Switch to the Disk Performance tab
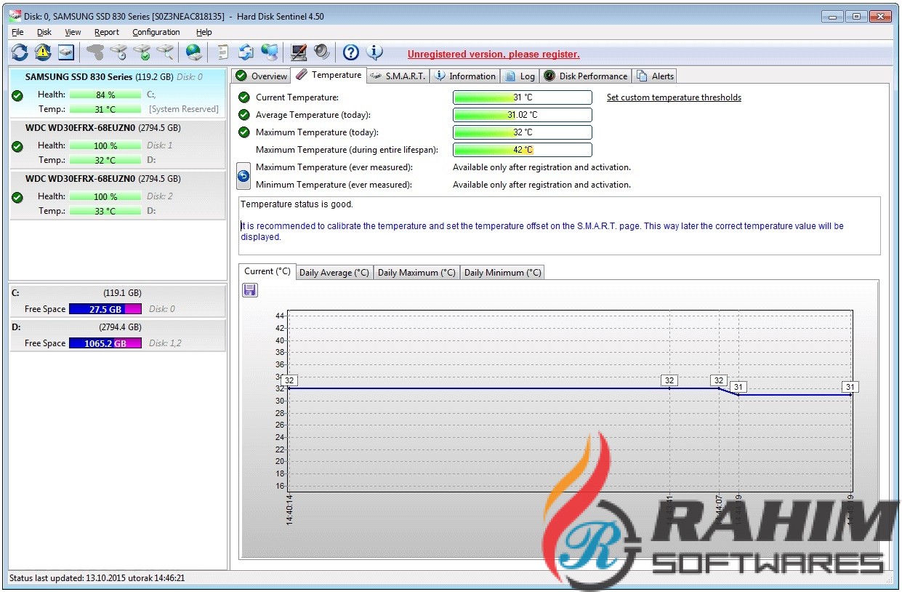Viewport: 902px width, 592px height. tap(586, 76)
